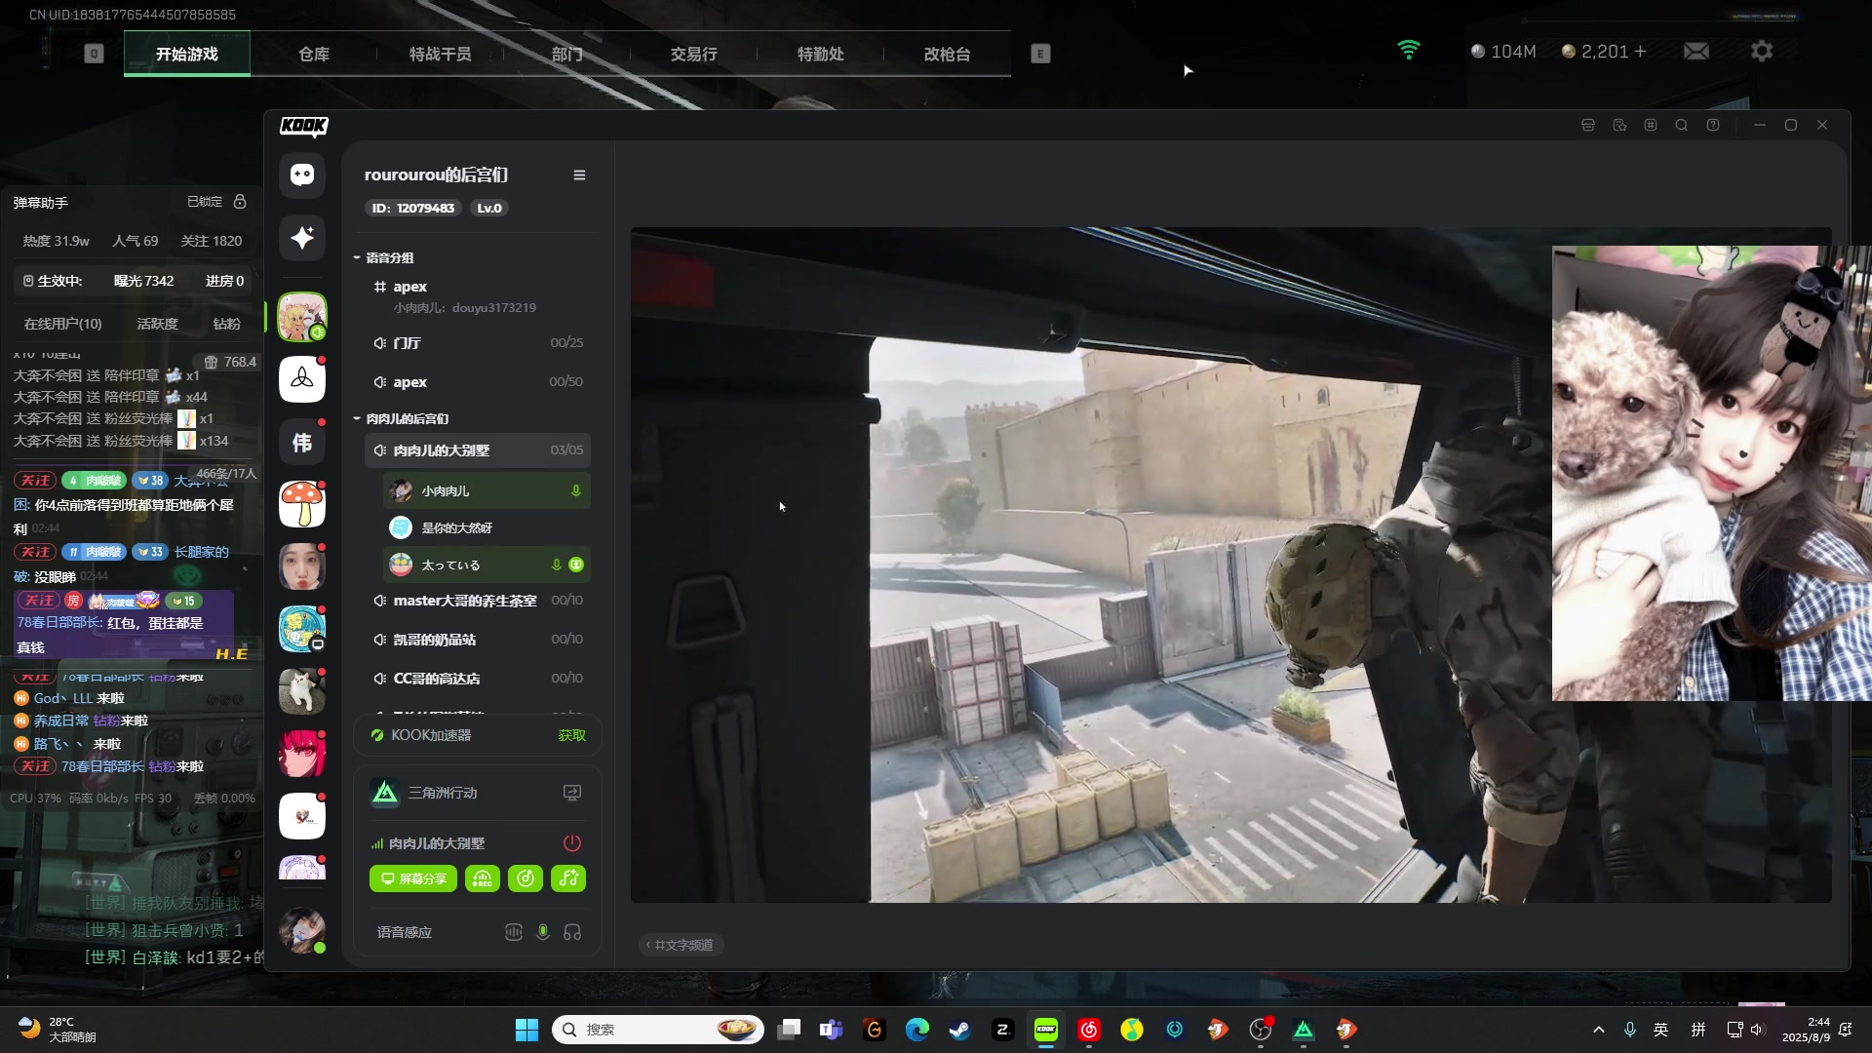
Task: Open Steam from the taskbar
Action: point(960,1030)
